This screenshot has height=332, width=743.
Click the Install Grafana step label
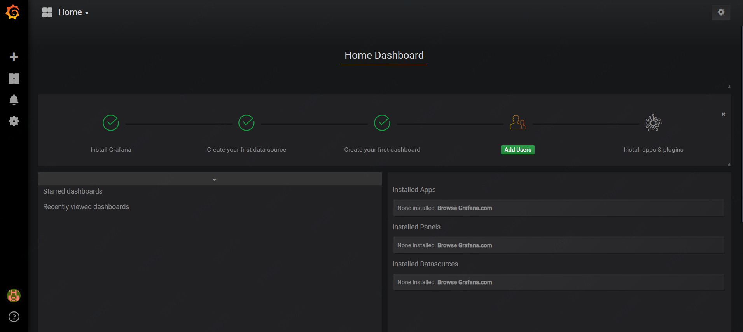(x=111, y=150)
